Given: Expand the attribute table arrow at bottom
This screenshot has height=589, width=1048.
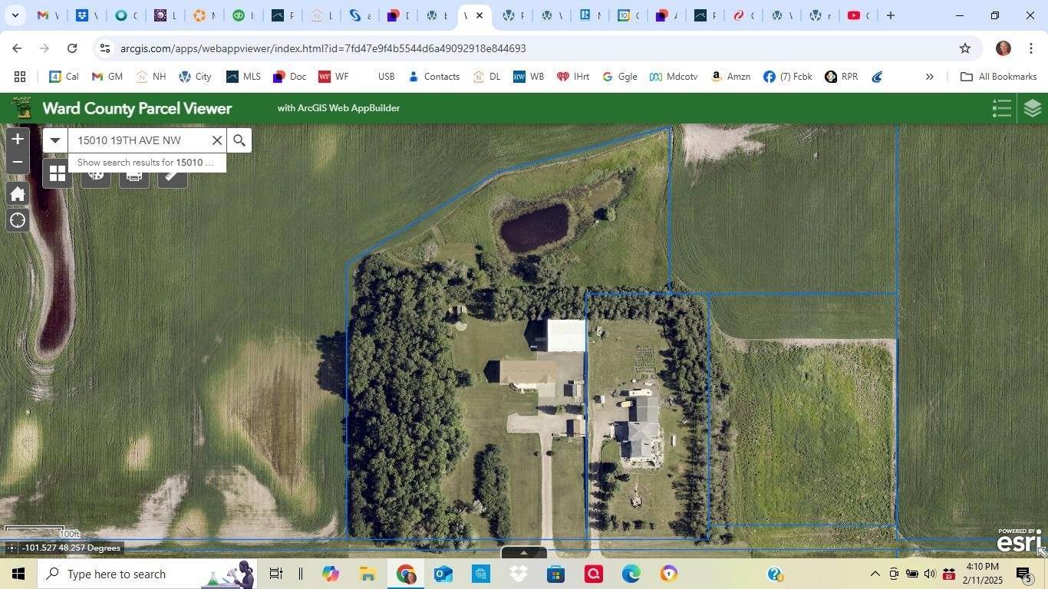Looking at the screenshot, I should 524,553.
